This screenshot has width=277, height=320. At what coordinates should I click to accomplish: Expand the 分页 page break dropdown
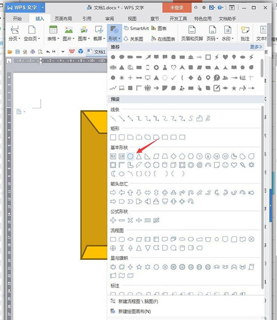click(x=14, y=33)
